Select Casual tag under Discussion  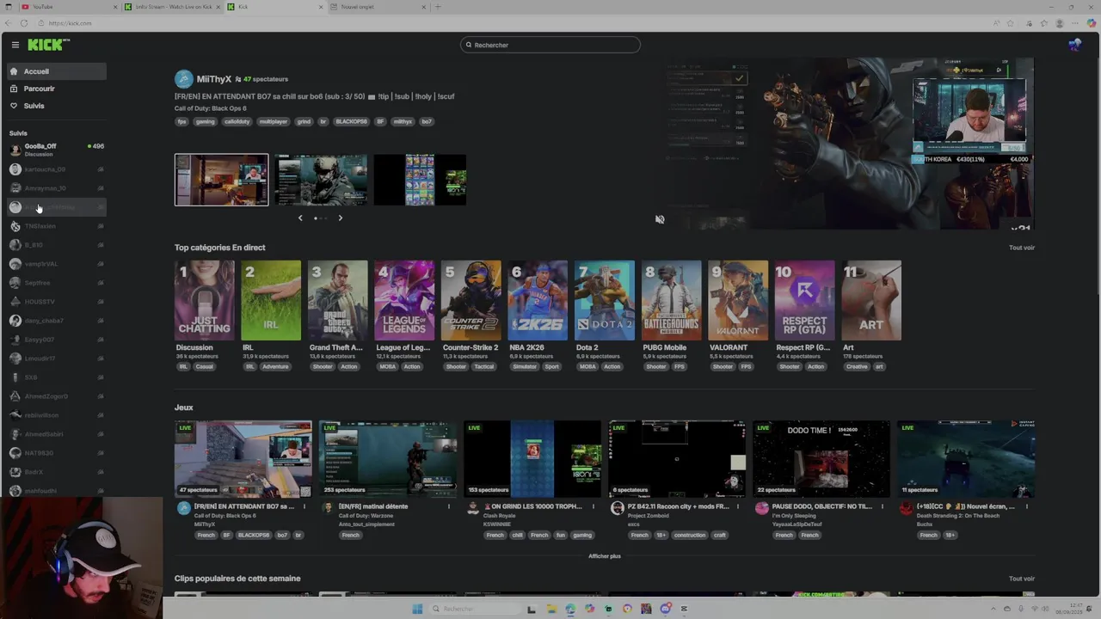click(205, 366)
